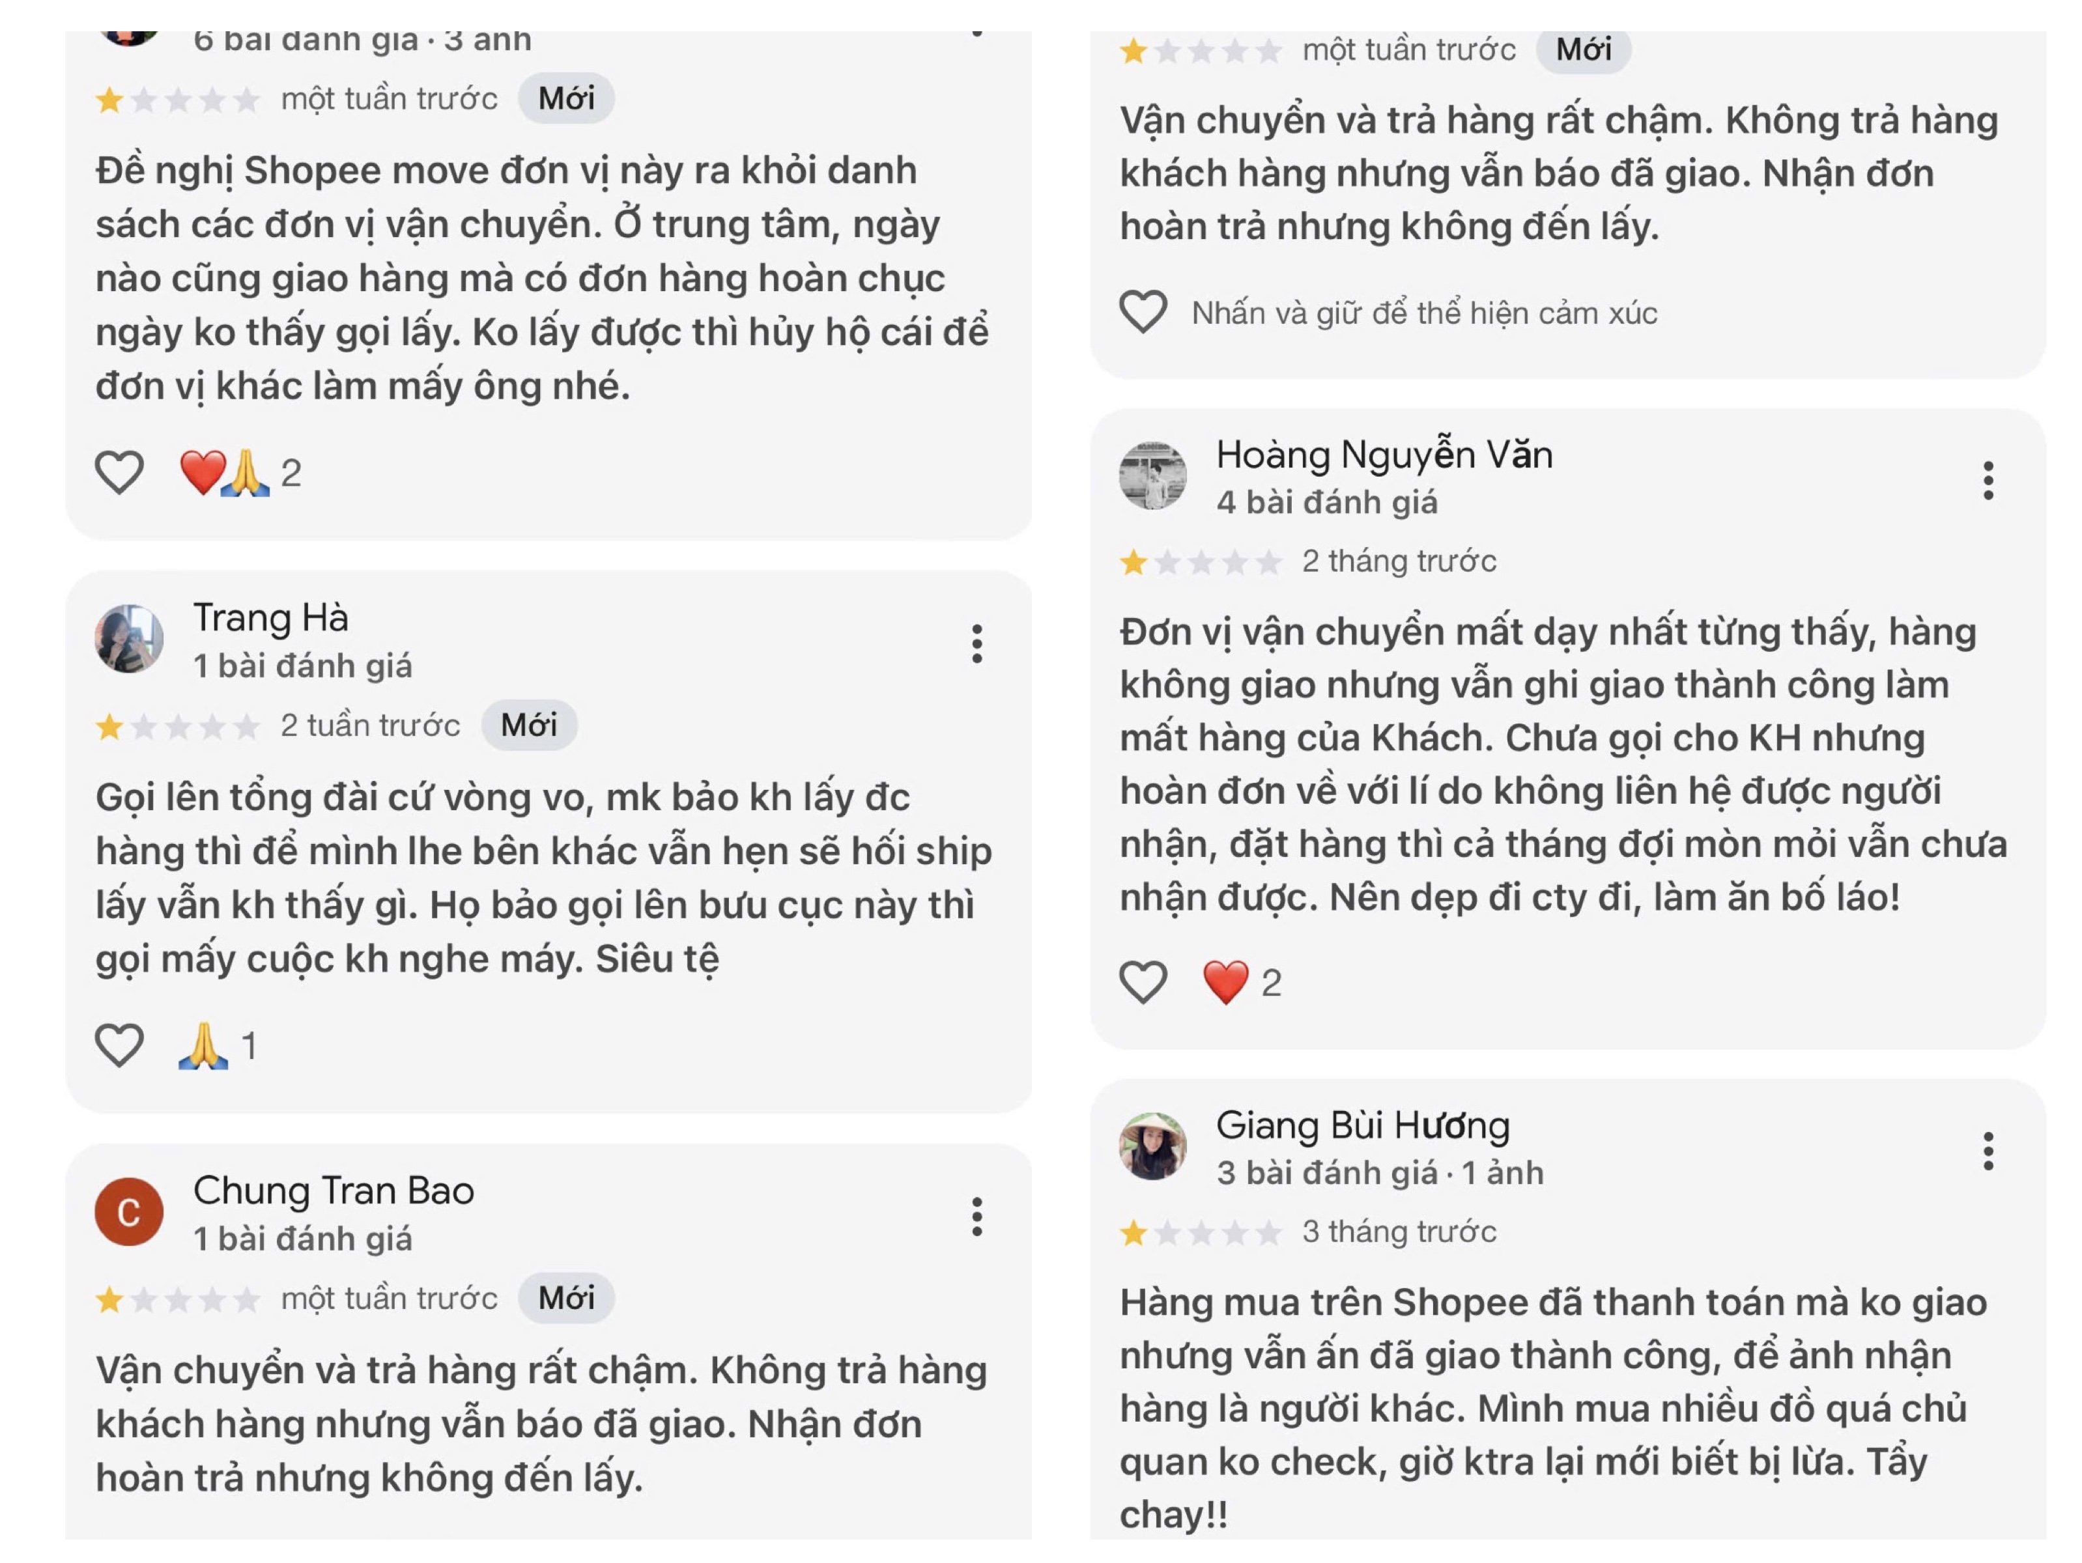Open more options for Trang Hà's review
The image size is (2082, 1563).
977,643
